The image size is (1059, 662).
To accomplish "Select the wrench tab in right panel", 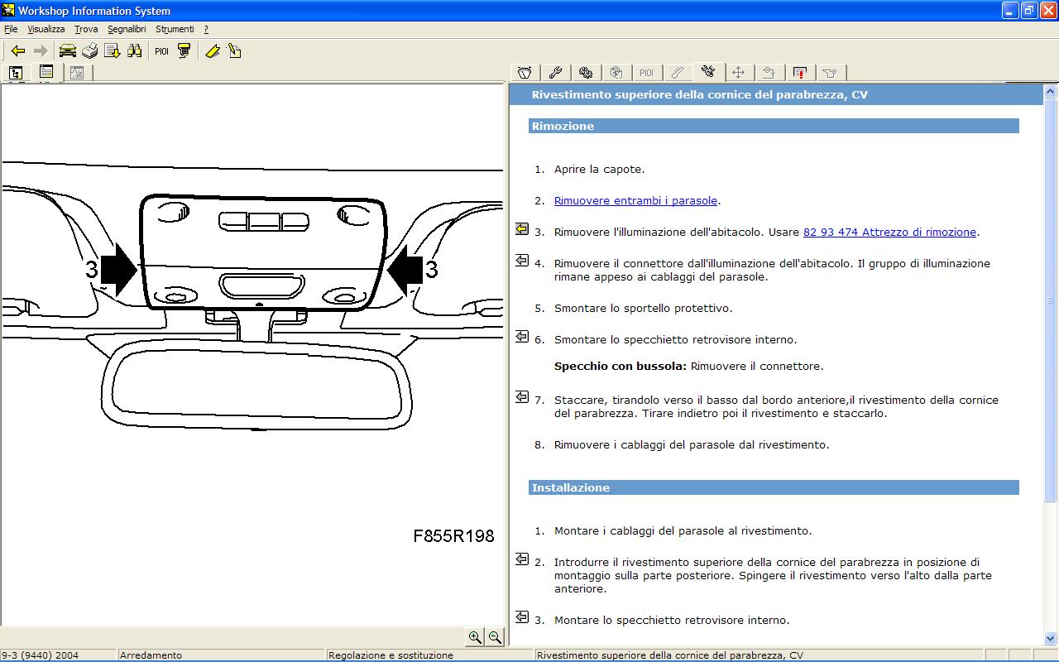I will (555, 73).
